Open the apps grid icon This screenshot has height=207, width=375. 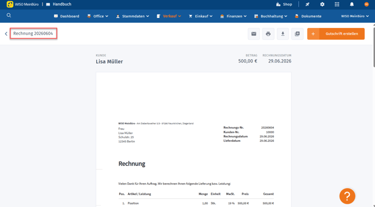(337, 4)
